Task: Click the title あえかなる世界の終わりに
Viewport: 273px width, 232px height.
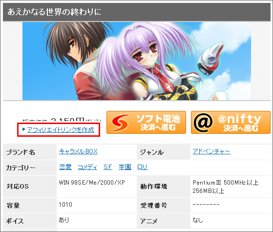Action: [x=54, y=12]
